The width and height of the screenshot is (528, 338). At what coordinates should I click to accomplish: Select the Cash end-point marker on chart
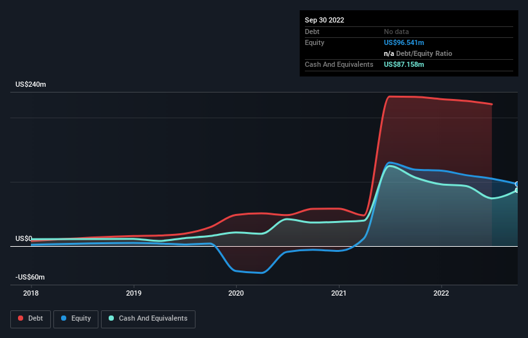coord(517,190)
